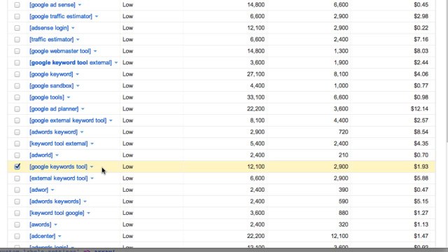Open the [adwords keywords] keyword link
Screen dimensions: 448x252
coord(55,202)
